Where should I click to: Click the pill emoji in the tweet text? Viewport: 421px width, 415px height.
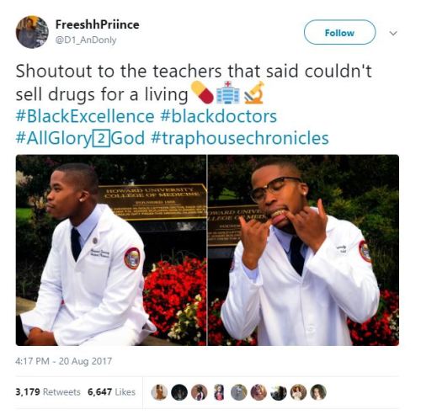[x=202, y=93]
